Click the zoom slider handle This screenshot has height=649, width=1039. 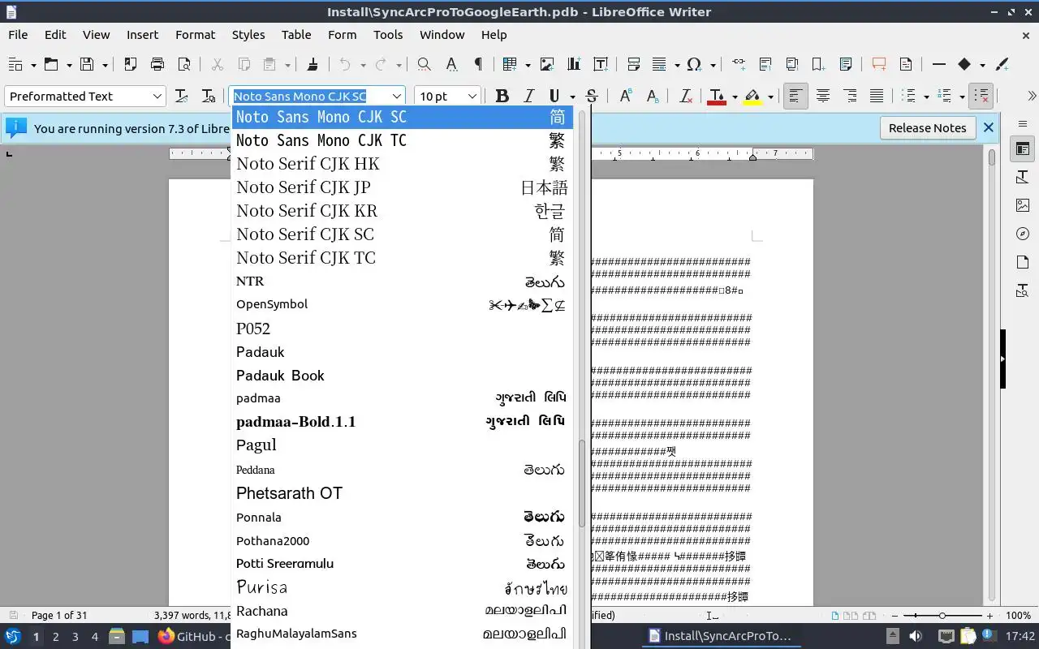[942, 616]
